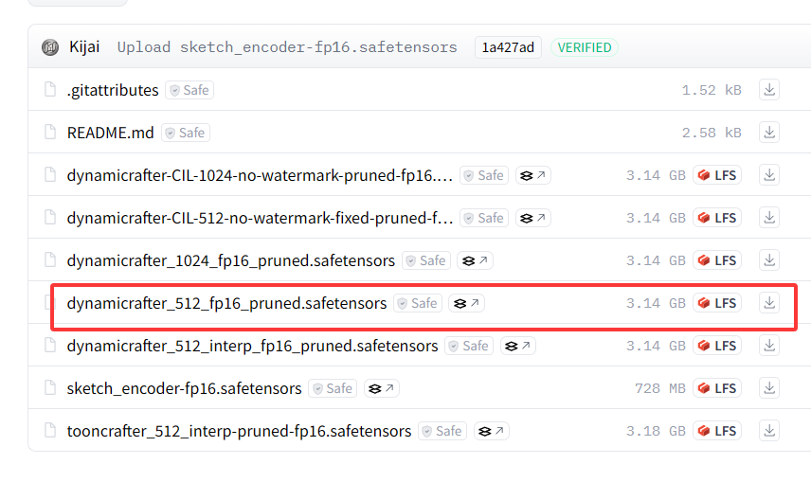Open the dynamicrafter_512_fp16_pruned.safetensors file
This screenshot has width=811, height=500.
226,303
